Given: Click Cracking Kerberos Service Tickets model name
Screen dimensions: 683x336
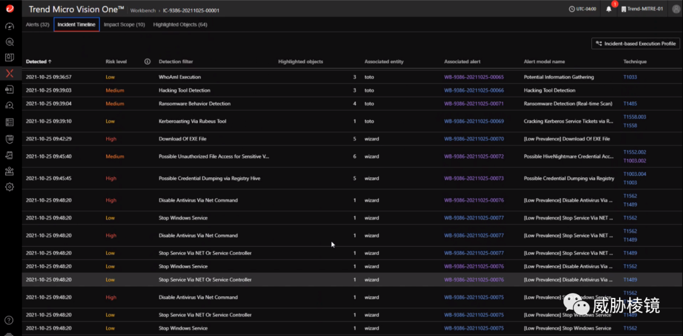Looking at the screenshot, I should coord(569,121).
